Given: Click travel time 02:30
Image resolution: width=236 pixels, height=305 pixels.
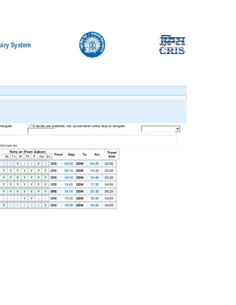Looking at the screenshot, I should pos(109,178).
